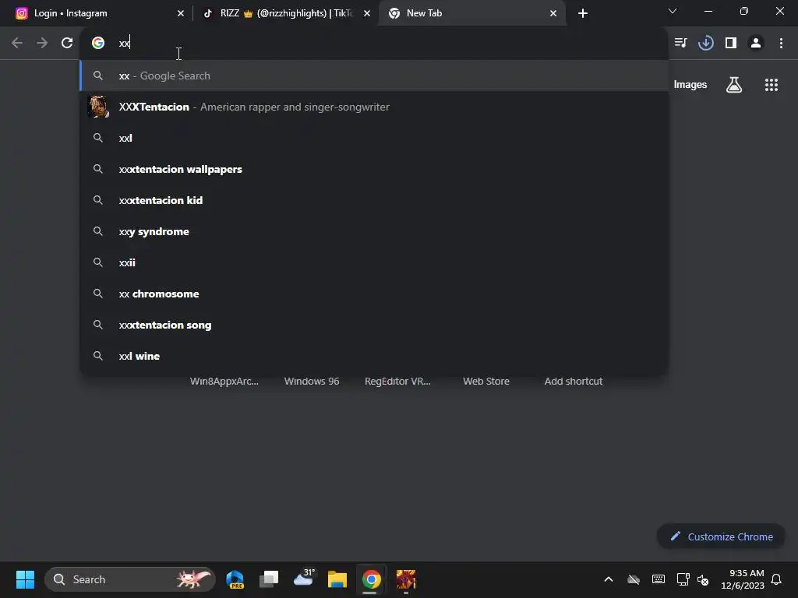
Task: Click the muted volume tray icon
Action: [704, 579]
